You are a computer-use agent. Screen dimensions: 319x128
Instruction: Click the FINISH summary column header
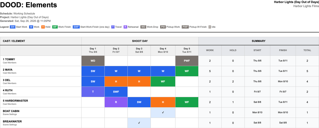[283, 50]
